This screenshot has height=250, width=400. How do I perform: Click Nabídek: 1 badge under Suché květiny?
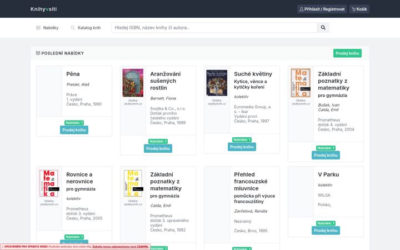point(242,140)
